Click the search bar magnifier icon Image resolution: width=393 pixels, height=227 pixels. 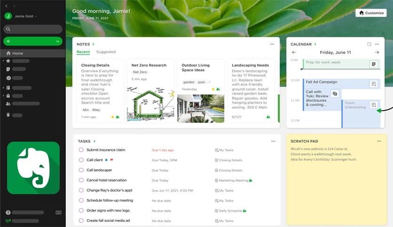coord(8,29)
